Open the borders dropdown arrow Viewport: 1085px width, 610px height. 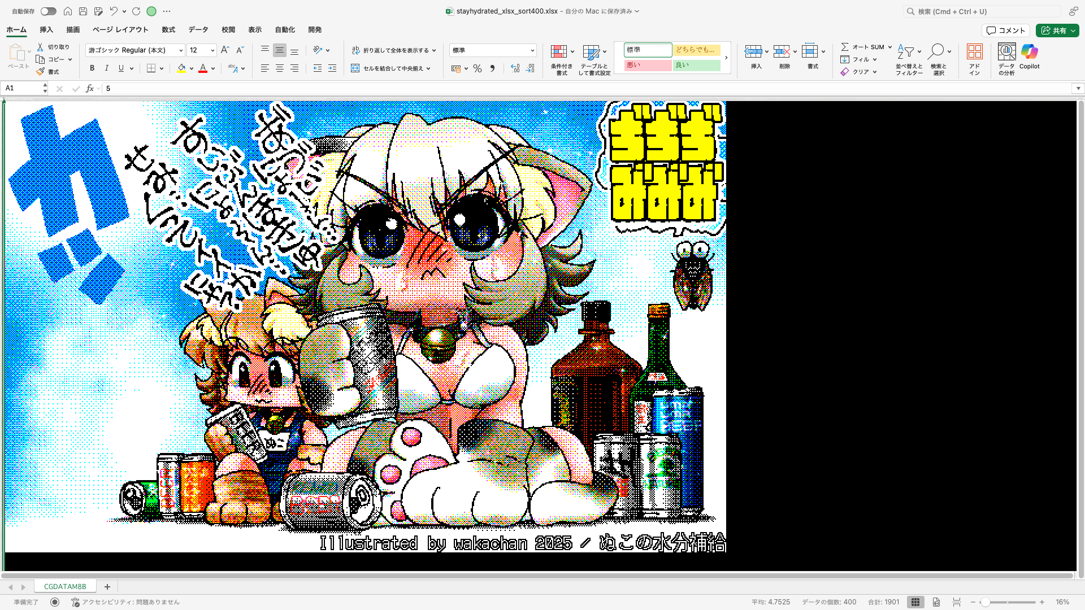click(162, 68)
